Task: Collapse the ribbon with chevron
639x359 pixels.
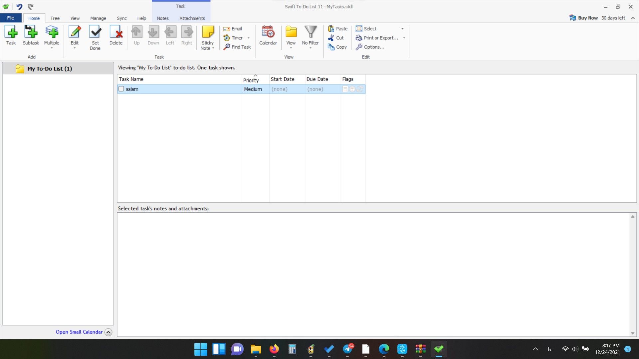Action: click(x=633, y=18)
